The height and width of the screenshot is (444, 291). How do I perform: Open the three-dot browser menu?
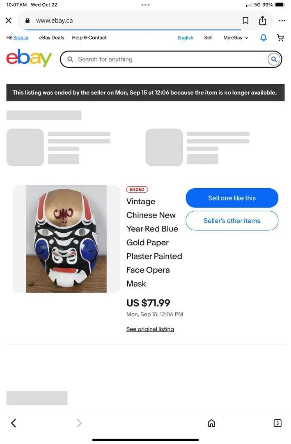pos(282,21)
